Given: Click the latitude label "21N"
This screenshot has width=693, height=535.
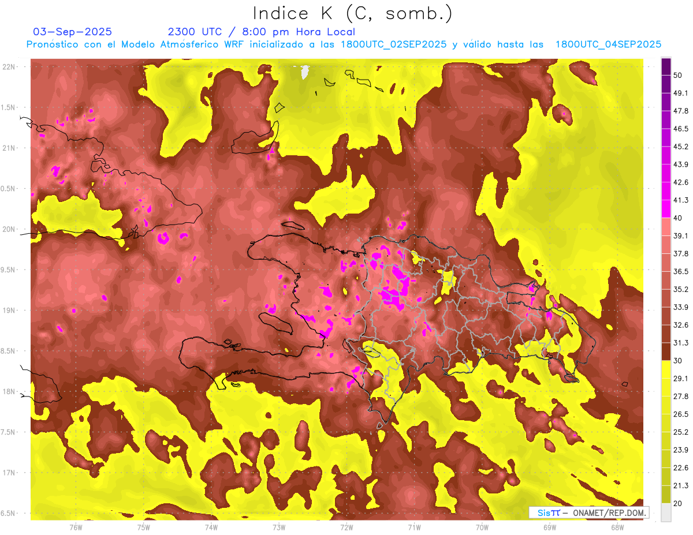Looking at the screenshot, I should tap(9, 148).
